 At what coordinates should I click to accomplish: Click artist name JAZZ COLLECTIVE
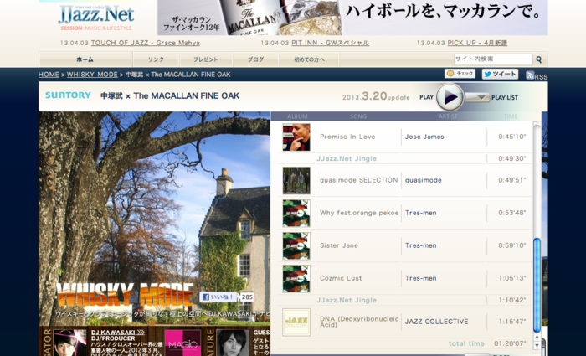(x=436, y=322)
